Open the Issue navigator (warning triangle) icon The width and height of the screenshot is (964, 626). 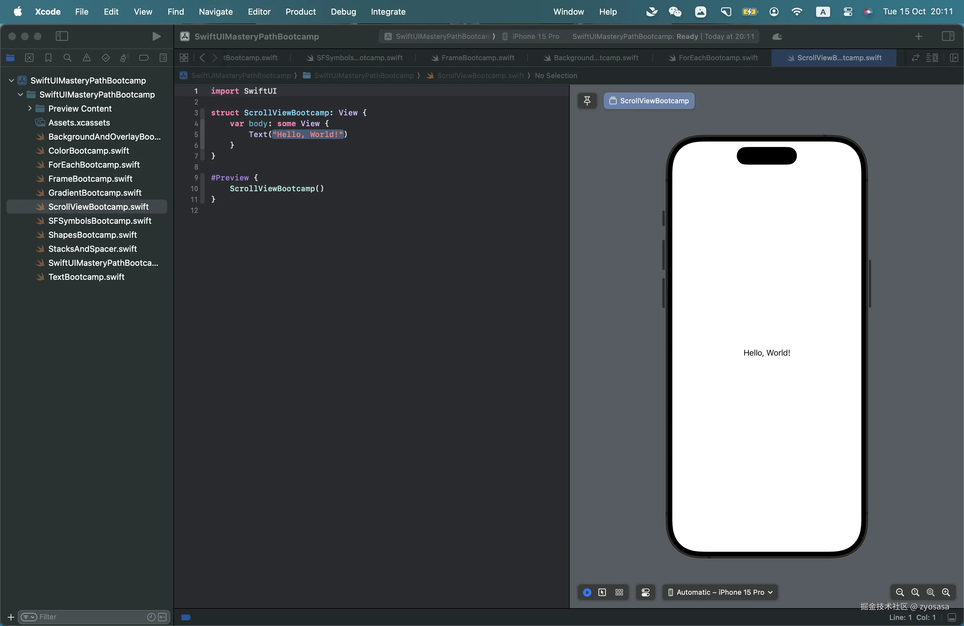click(x=86, y=58)
